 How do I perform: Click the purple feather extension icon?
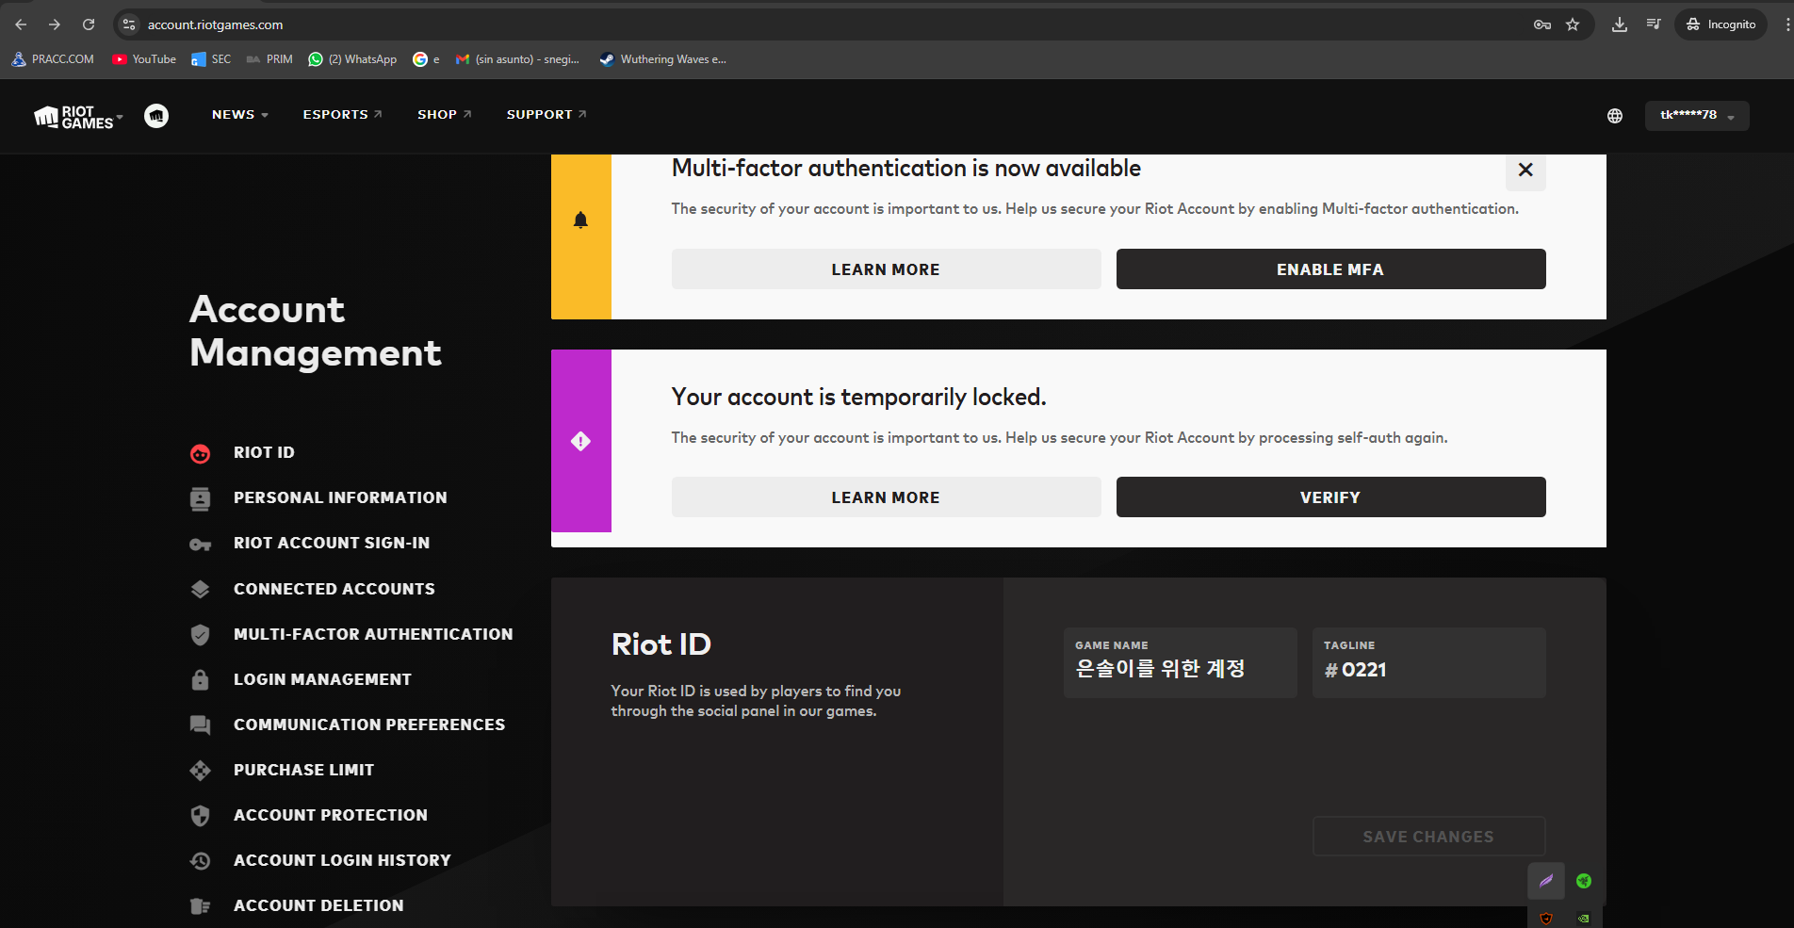(1546, 881)
